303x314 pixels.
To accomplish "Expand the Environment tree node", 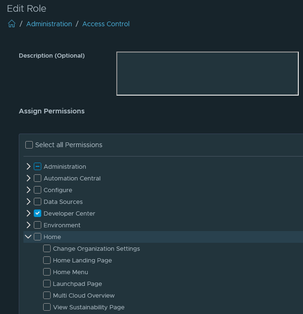I will (29, 225).
